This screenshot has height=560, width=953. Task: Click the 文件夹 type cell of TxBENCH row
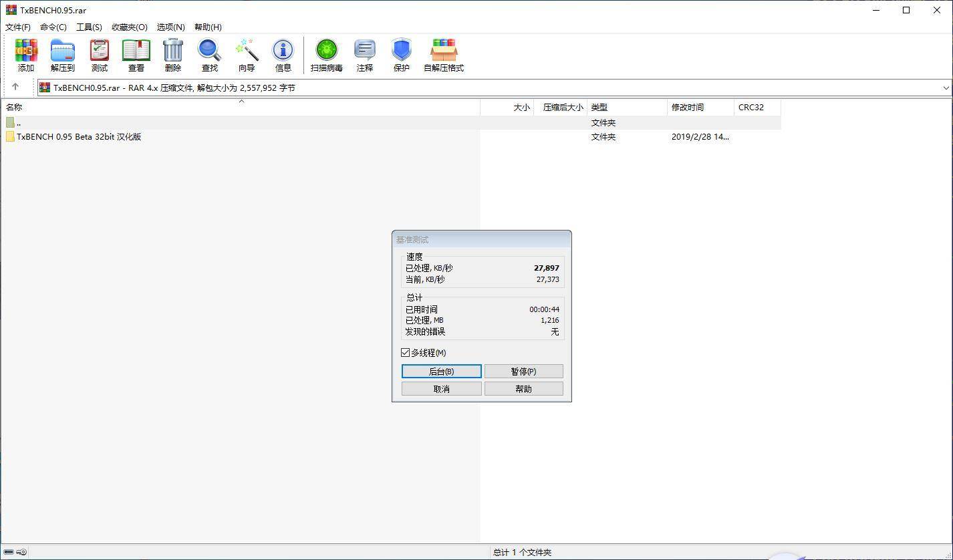pyautogui.click(x=603, y=136)
